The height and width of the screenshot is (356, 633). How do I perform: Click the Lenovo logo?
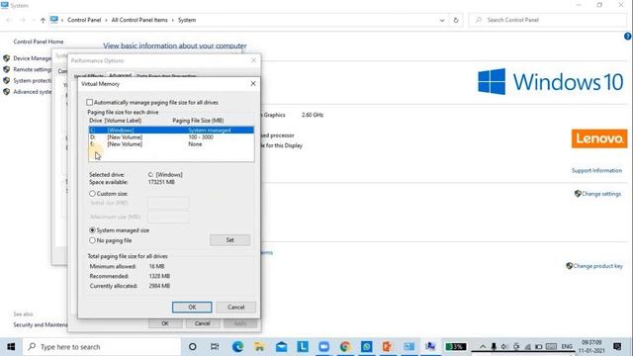click(599, 138)
